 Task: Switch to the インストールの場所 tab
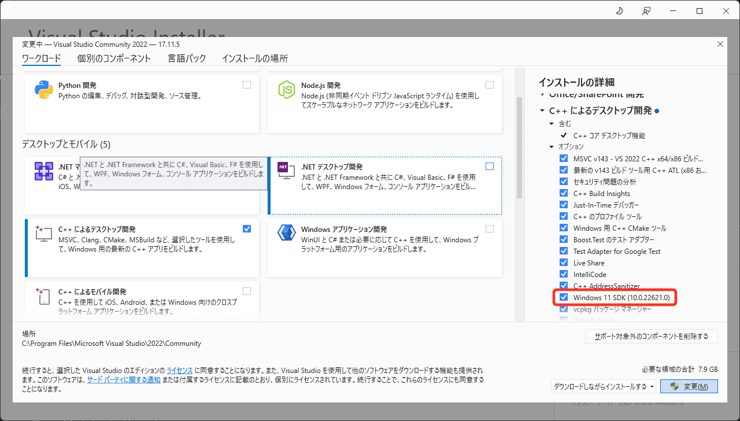pyautogui.click(x=255, y=58)
